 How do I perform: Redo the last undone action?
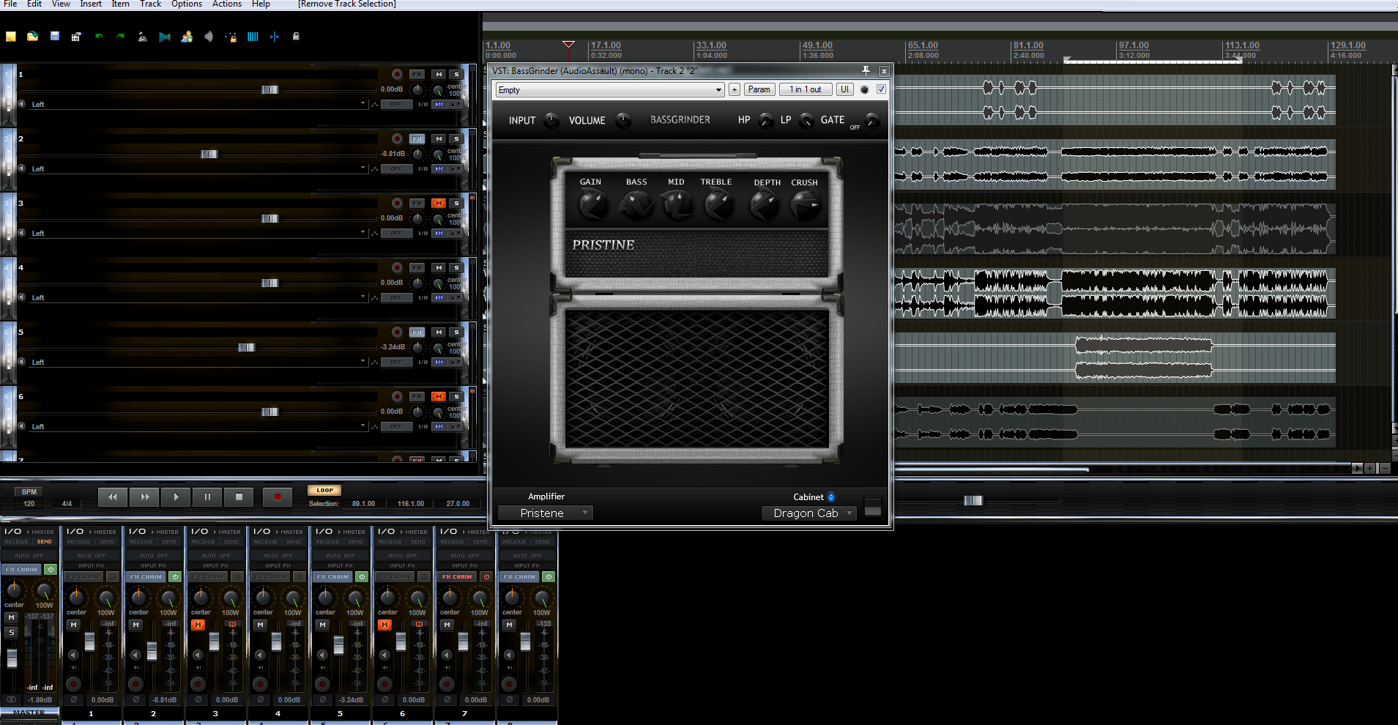pyautogui.click(x=121, y=37)
